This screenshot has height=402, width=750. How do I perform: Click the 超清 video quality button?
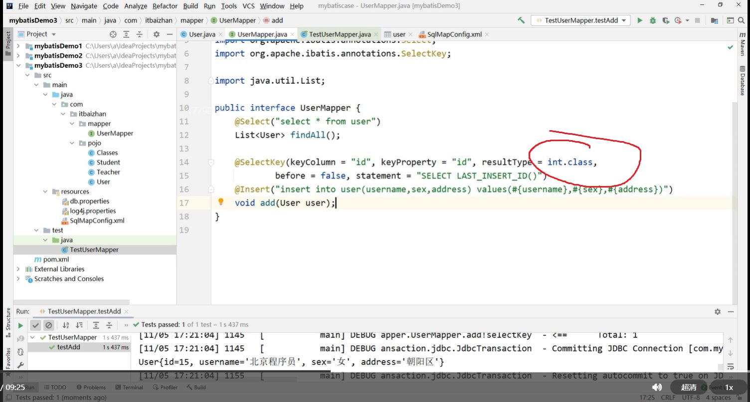coord(689,387)
